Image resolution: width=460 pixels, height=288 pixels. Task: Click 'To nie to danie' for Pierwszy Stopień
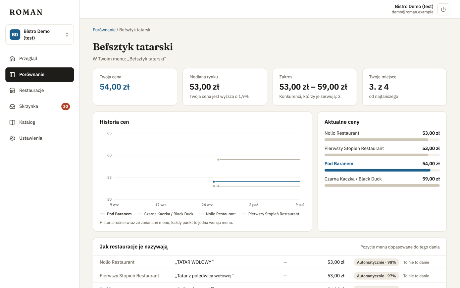(416, 276)
